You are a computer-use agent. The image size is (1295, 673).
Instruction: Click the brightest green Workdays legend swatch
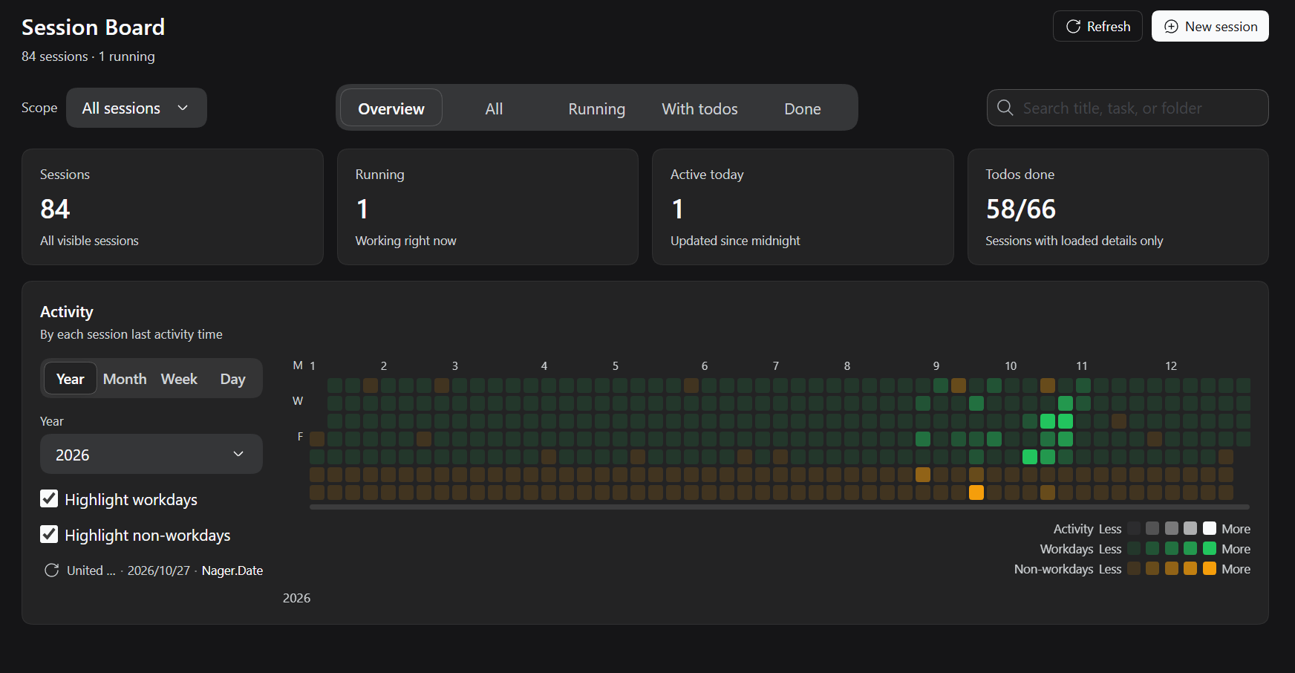1210,548
